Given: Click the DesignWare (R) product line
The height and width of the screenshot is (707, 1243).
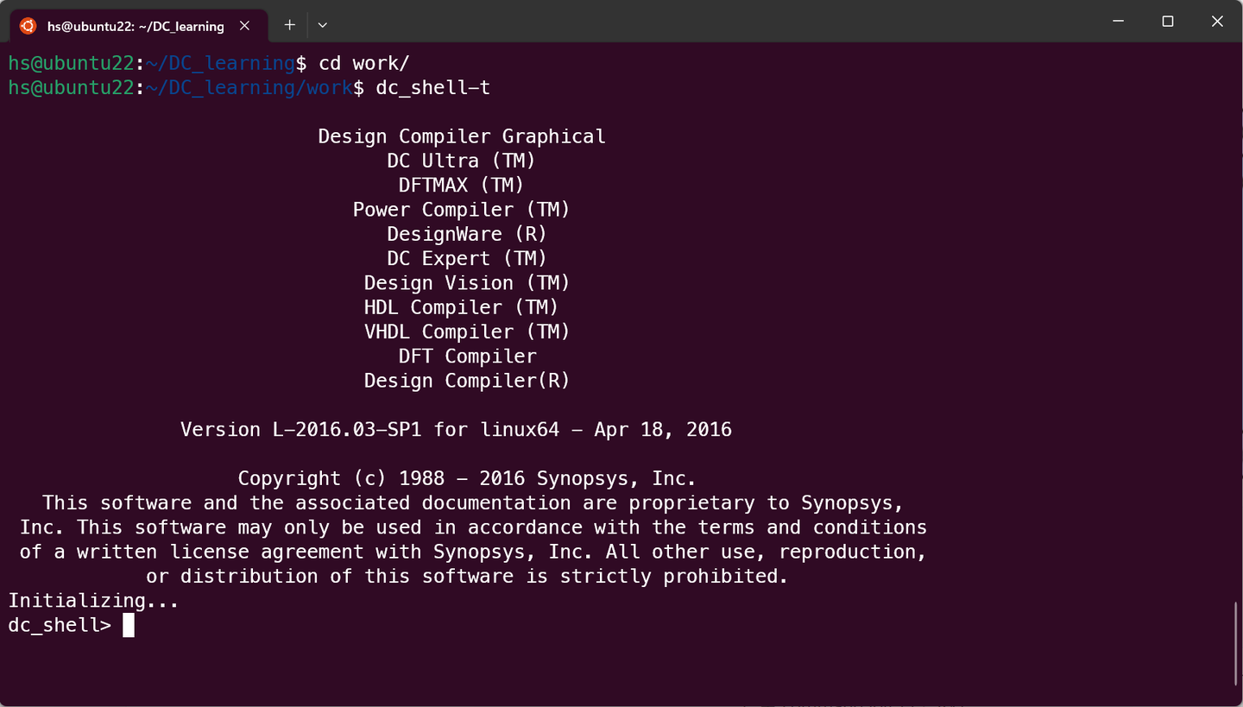Looking at the screenshot, I should coord(466,233).
